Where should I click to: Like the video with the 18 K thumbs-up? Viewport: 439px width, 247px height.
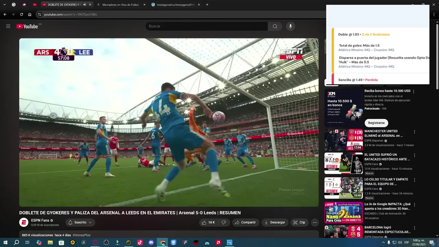209,223
